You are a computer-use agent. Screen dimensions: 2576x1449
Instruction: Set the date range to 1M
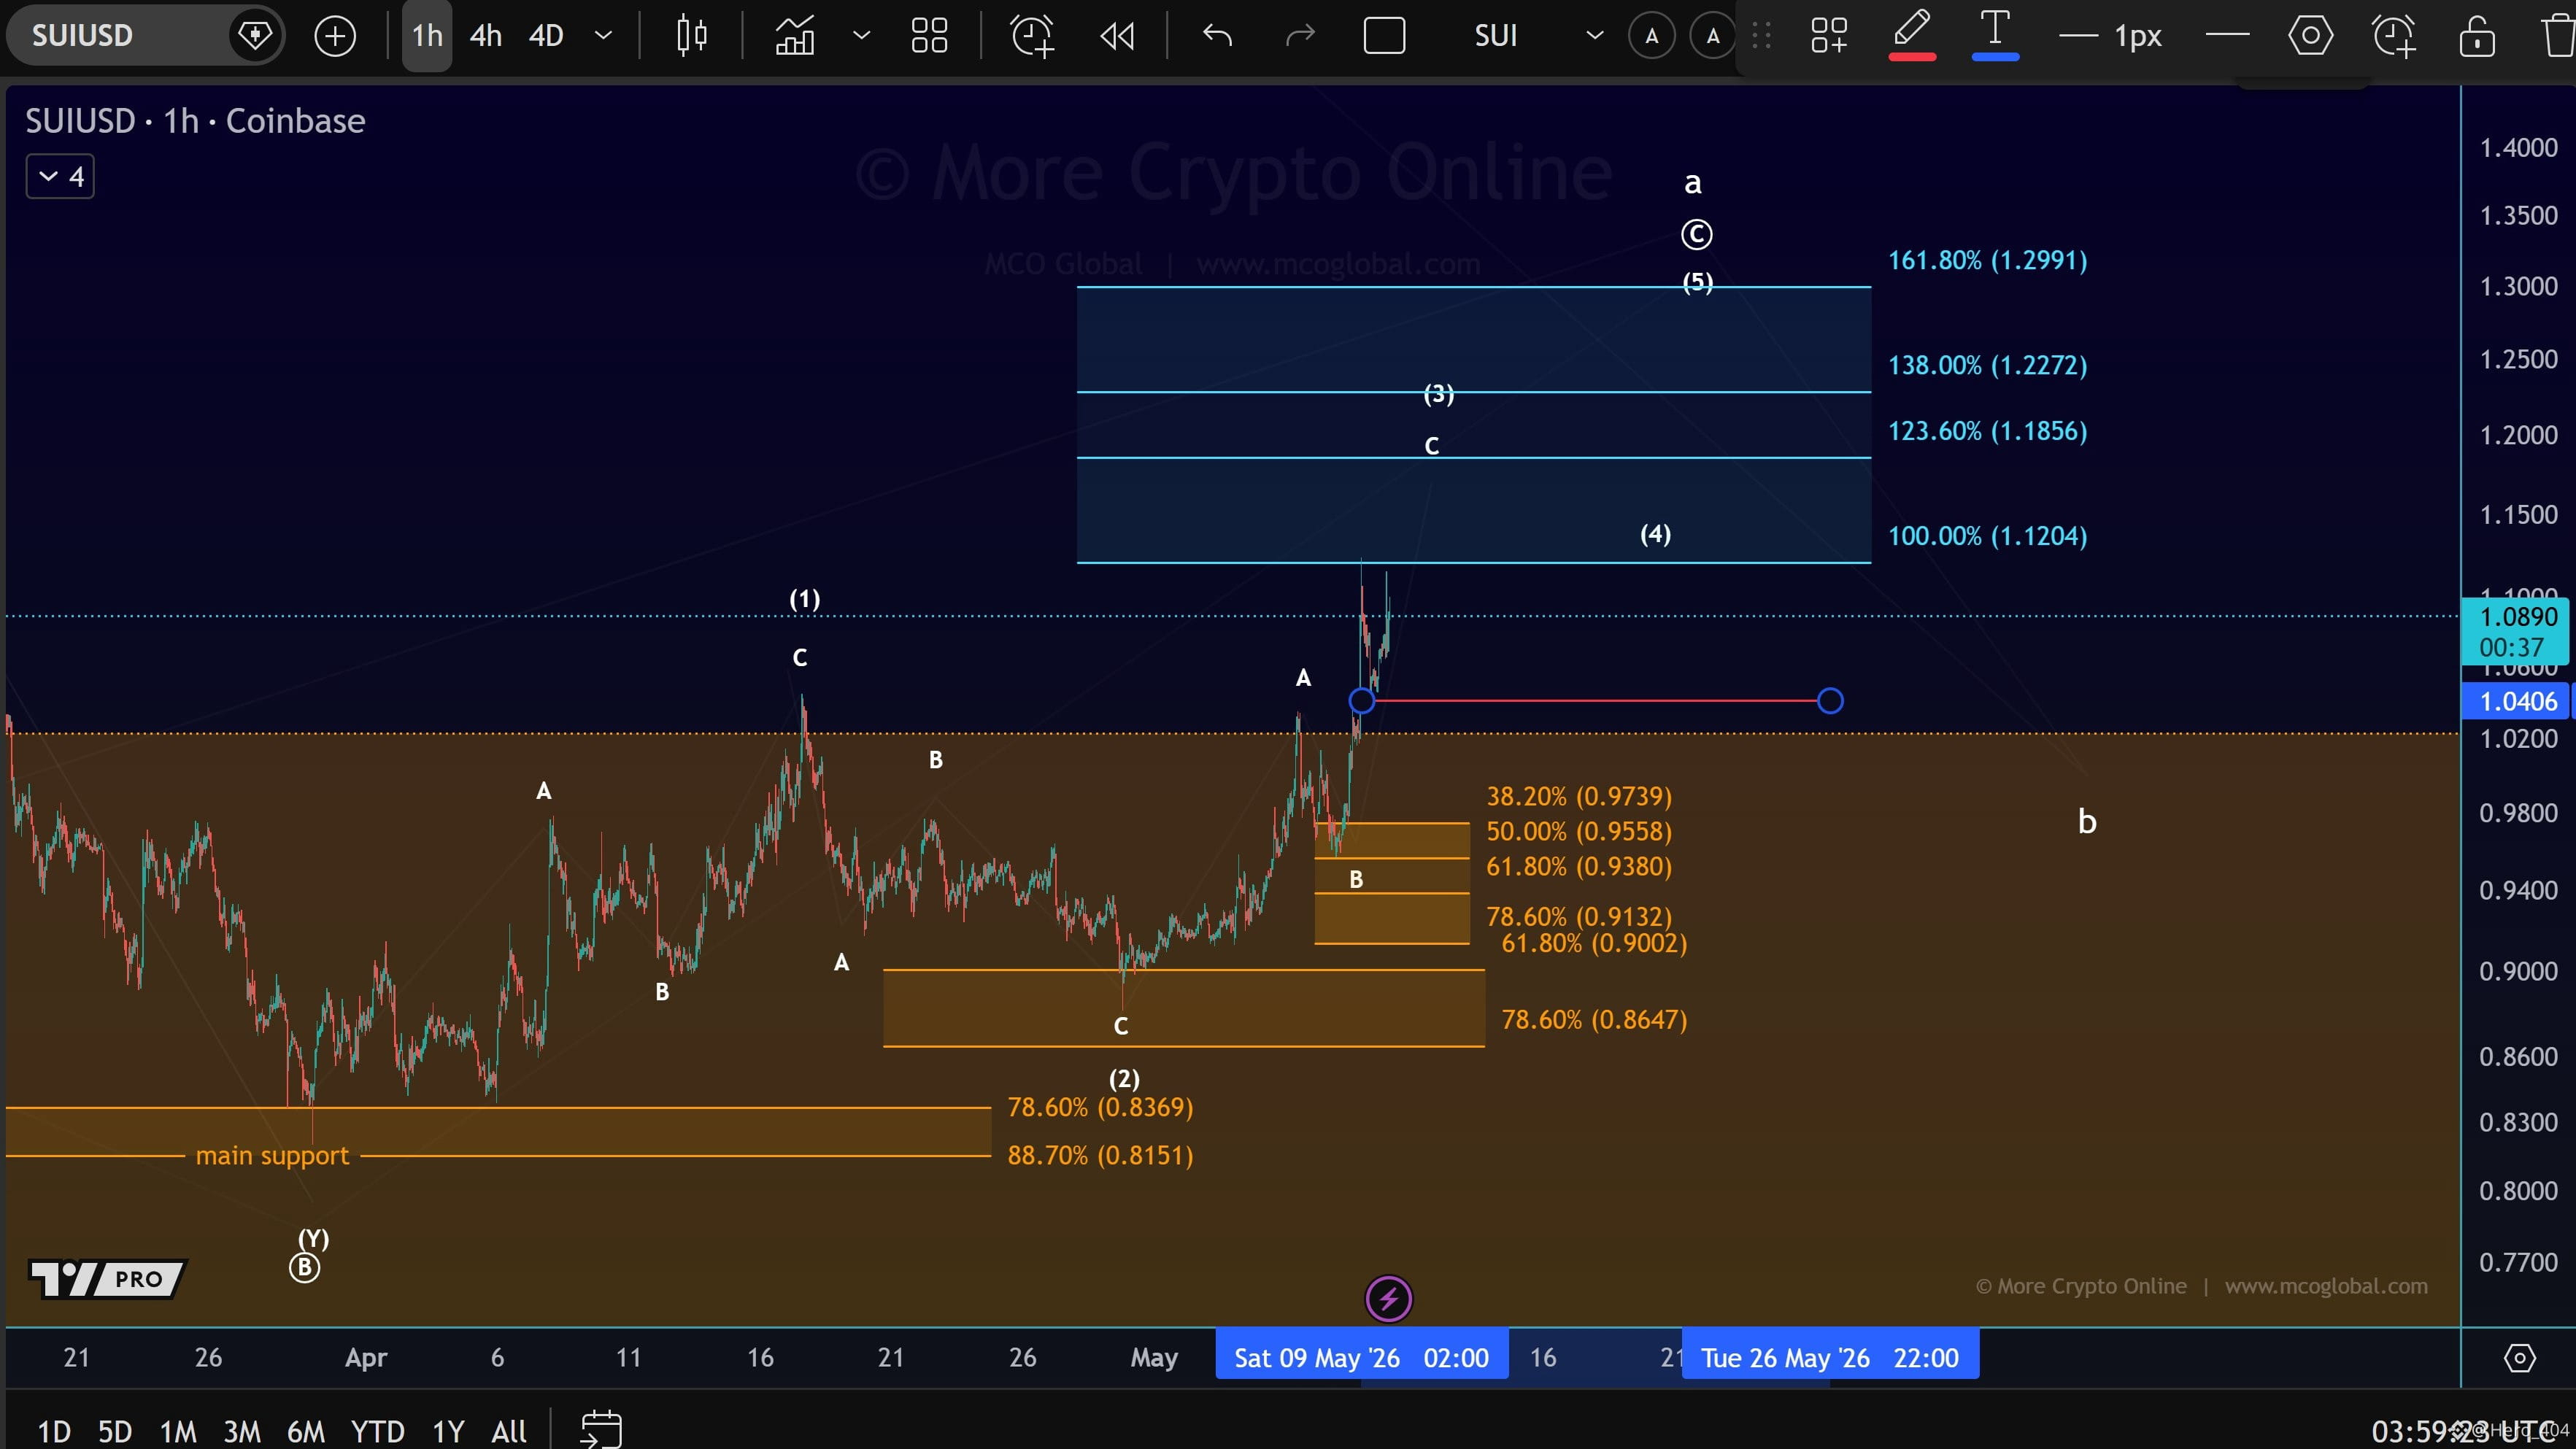(x=178, y=1432)
